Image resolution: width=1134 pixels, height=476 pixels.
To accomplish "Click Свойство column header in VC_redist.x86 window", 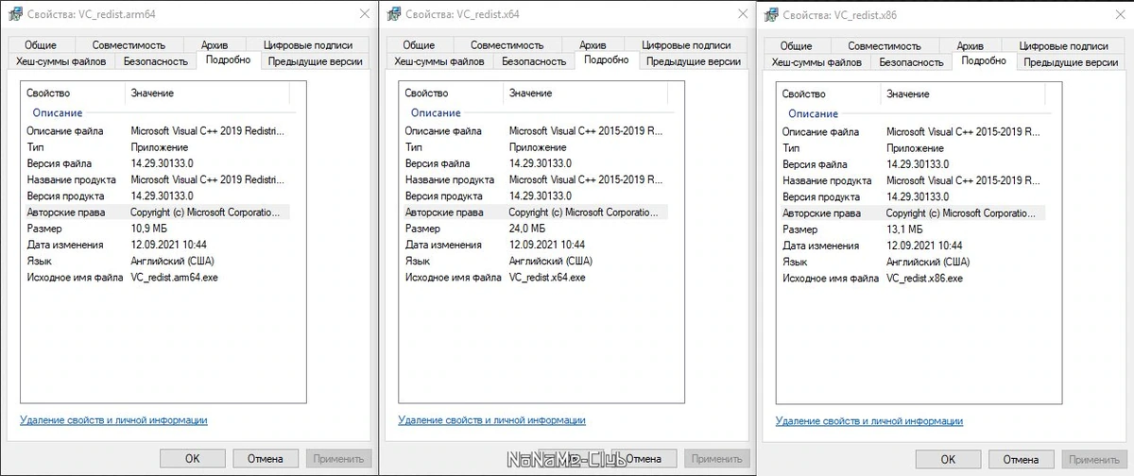I will [829, 93].
